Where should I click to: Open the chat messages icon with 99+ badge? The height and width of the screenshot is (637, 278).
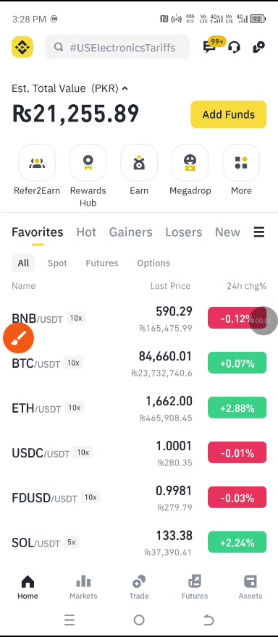[211, 47]
